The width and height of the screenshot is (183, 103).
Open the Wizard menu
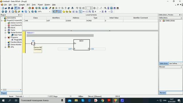40,5
